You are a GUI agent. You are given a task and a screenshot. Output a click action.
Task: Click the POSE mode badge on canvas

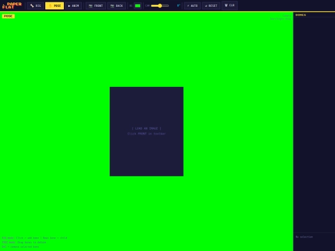tap(8, 16)
